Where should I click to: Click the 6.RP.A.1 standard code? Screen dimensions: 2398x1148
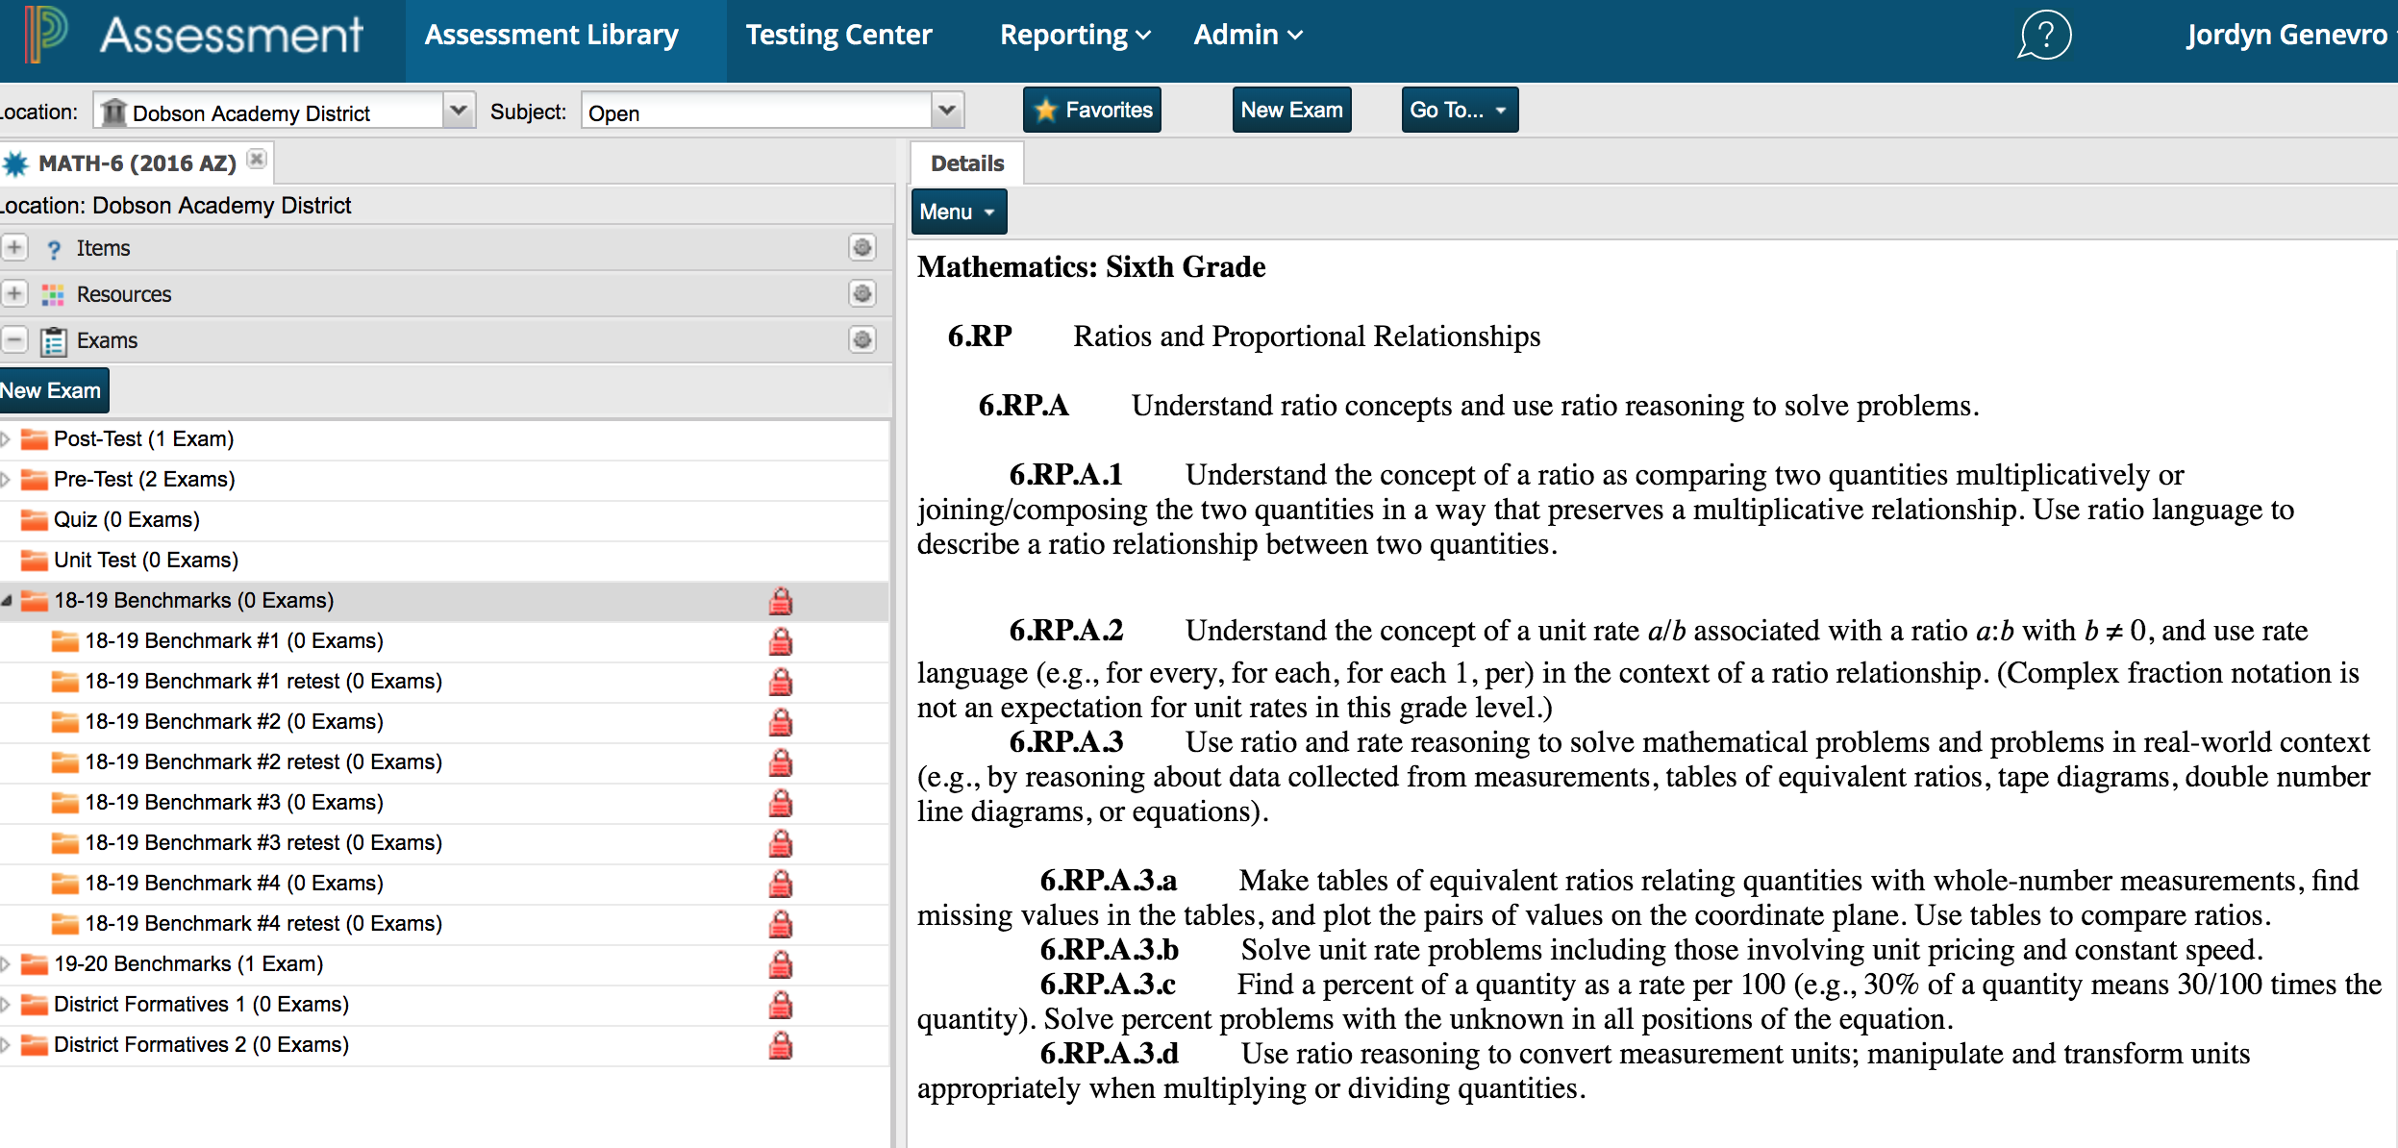(1065, 475)
